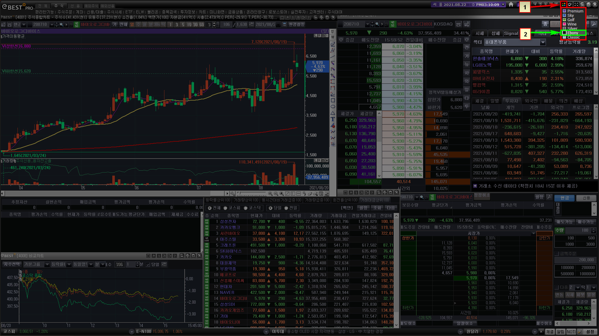This screenshot has height=336, width=599.
Task: Open the stock code dropdown in quote panel
Action: (x=368, y=24)
